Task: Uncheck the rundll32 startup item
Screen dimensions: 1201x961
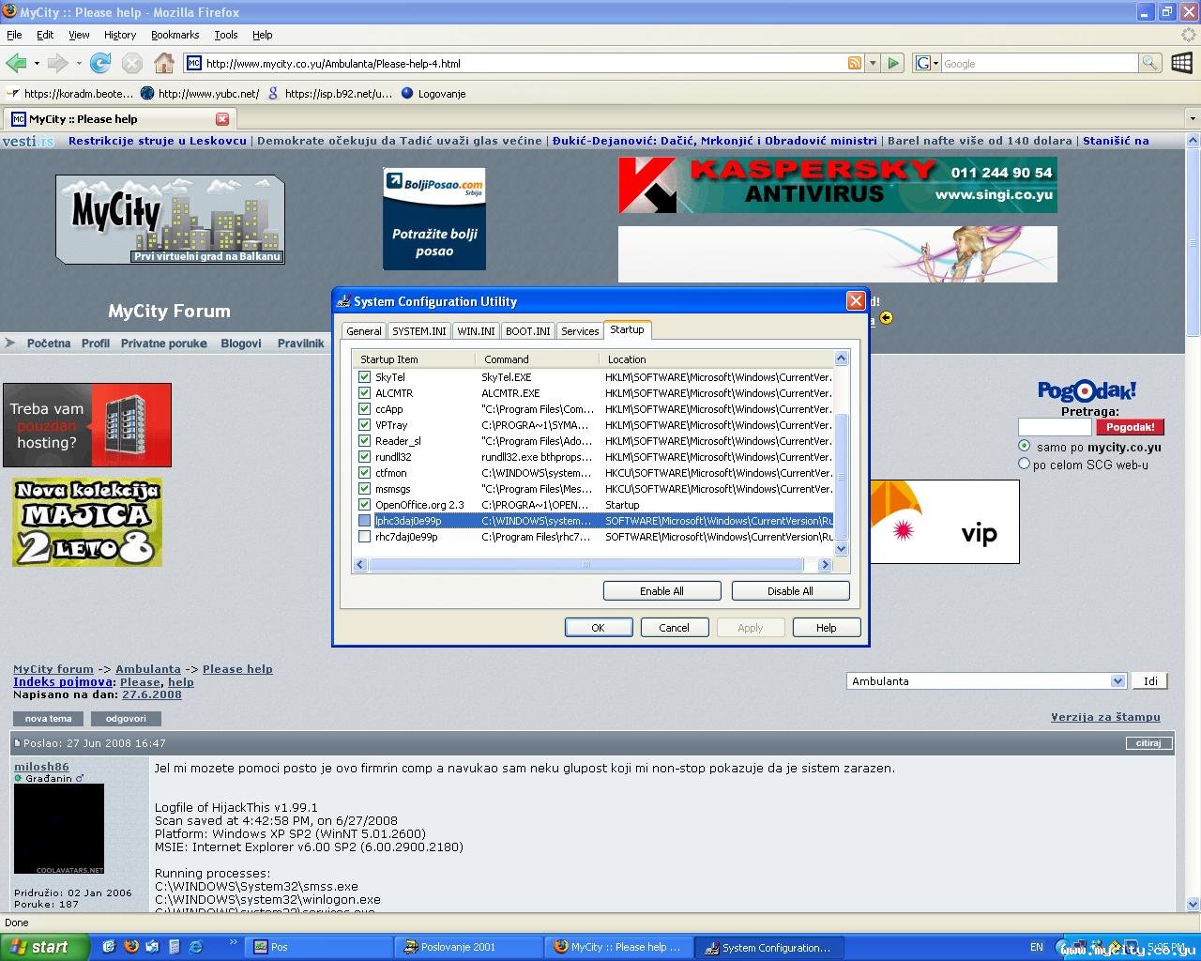Action: click(365, 457)
